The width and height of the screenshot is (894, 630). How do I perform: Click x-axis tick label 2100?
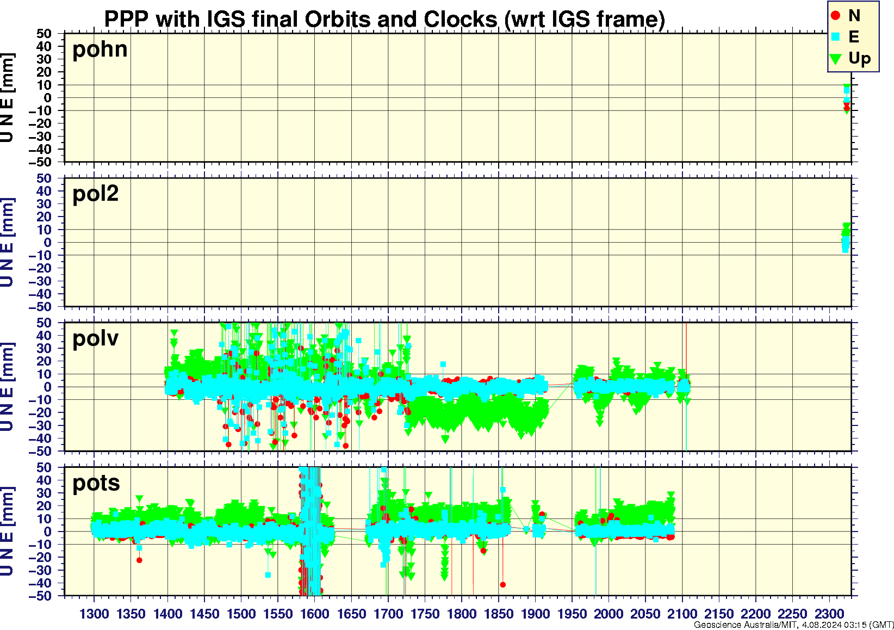pos(682,614)
